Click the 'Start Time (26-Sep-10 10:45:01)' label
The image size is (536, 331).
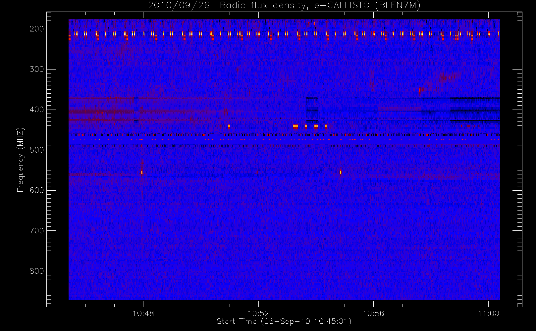tap(284, 321)
